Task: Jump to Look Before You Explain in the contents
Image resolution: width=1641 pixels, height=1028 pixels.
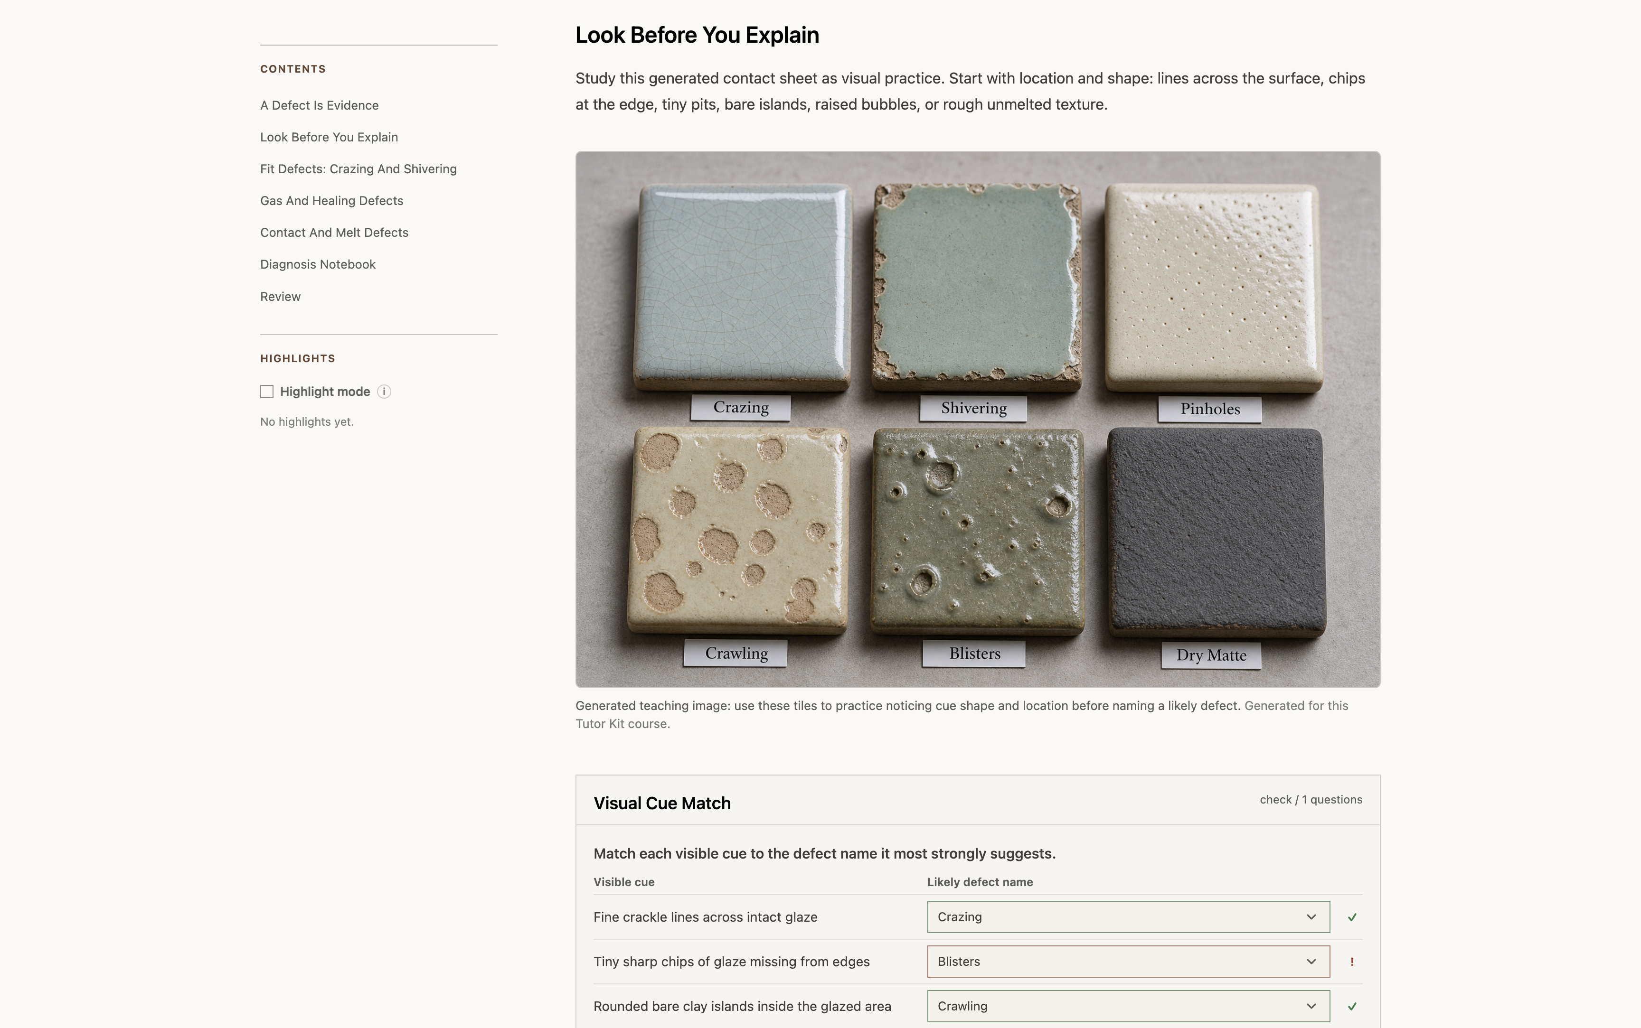Action: click(329, 137)
